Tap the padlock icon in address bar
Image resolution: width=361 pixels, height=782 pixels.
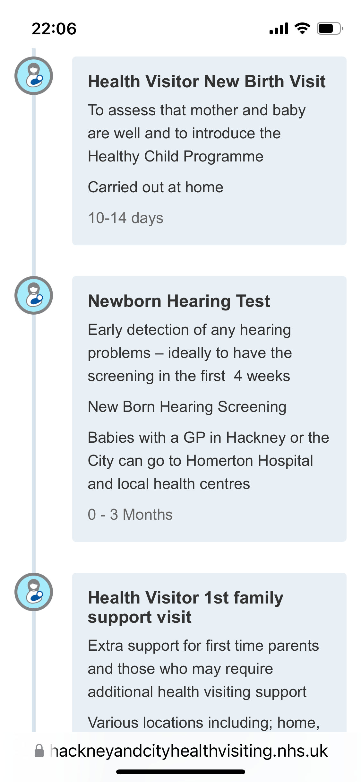[39, 751]
